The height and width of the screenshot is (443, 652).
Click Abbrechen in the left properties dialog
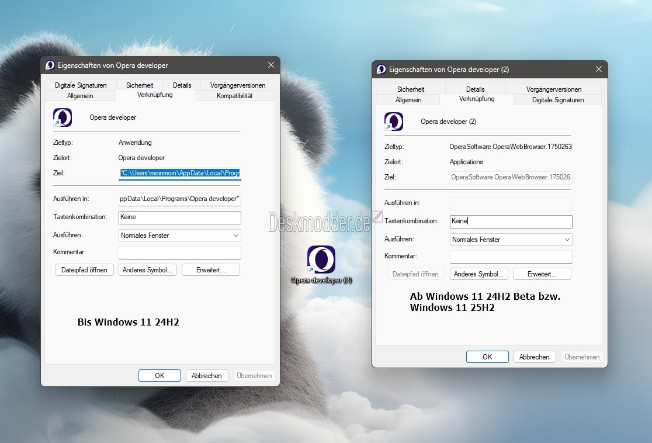coord(207,376)
